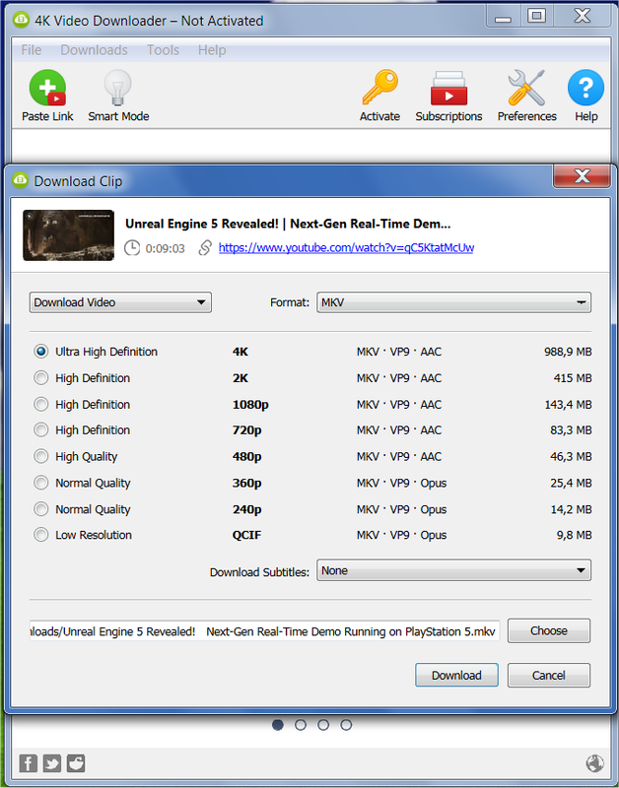Close the Download Clip dialog
The width and height of the screenshot is (619, 788).
582,176
